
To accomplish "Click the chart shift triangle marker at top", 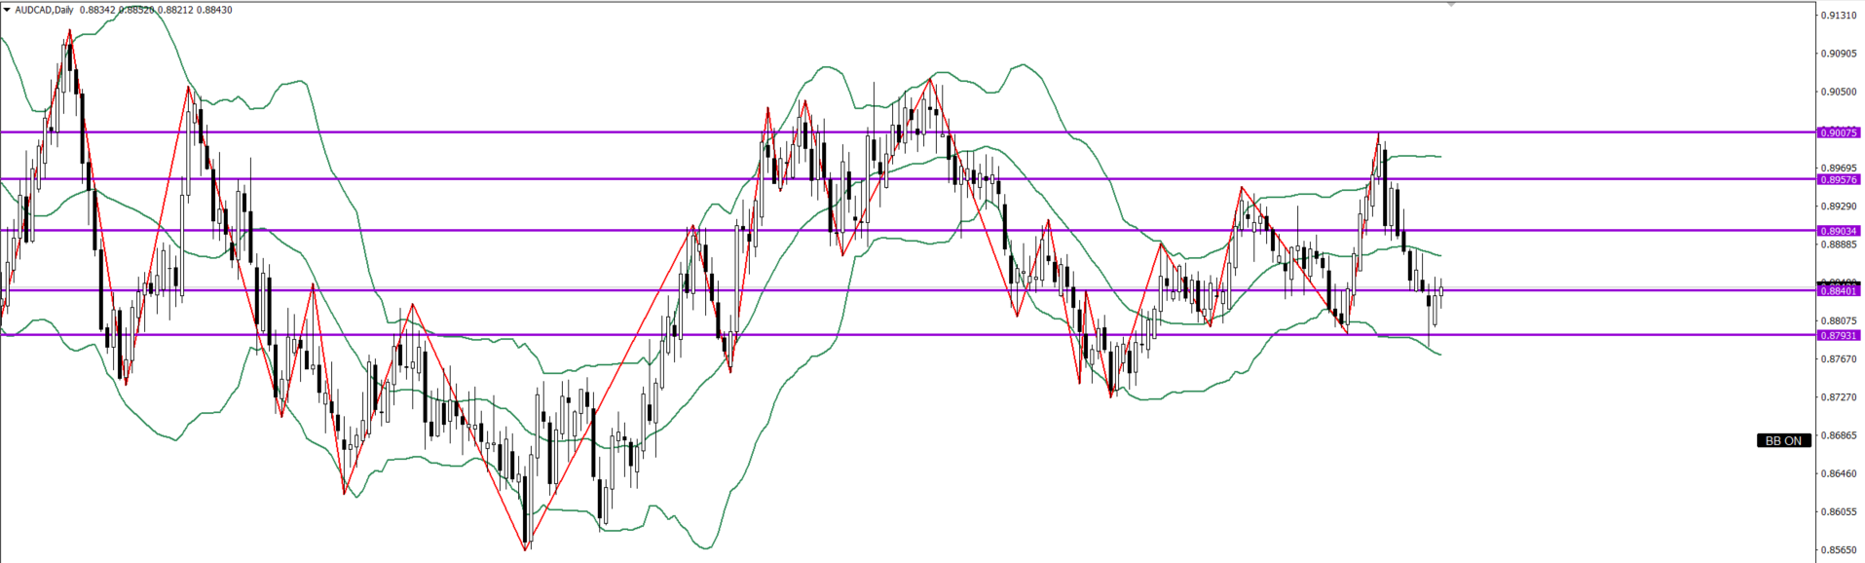I will point(1451,5).
